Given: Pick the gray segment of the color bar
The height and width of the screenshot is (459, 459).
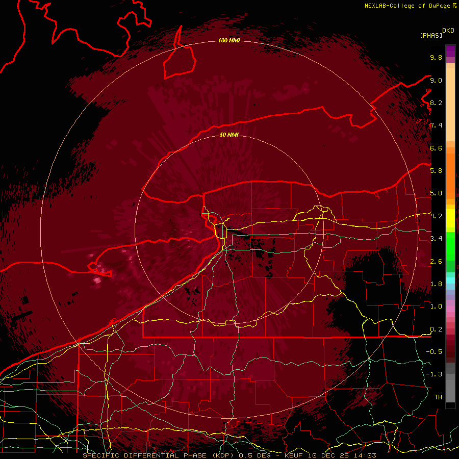Looking at the screenshot, I should pos(450,382).
